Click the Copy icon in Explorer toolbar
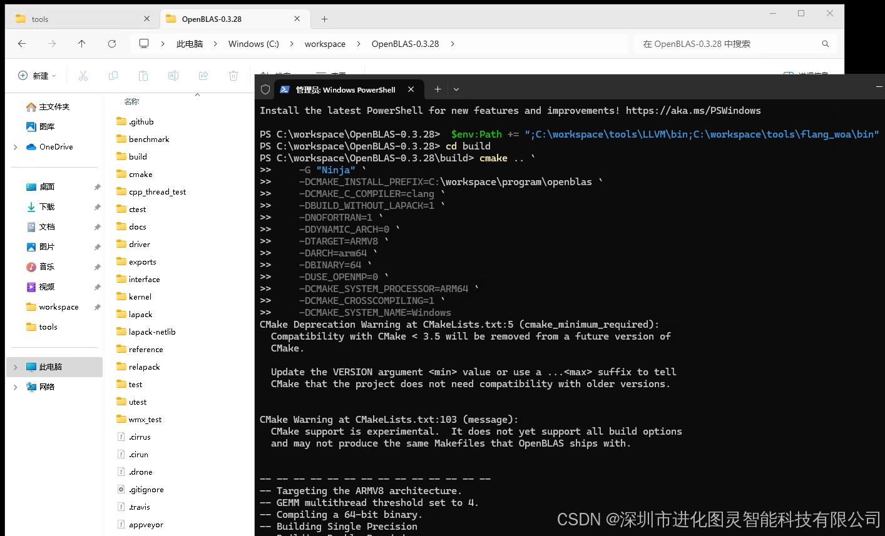 pyautogui.click(x=113, y=76)
